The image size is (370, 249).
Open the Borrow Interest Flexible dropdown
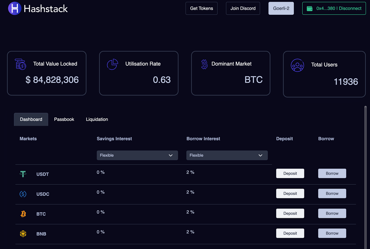(227, 155)
